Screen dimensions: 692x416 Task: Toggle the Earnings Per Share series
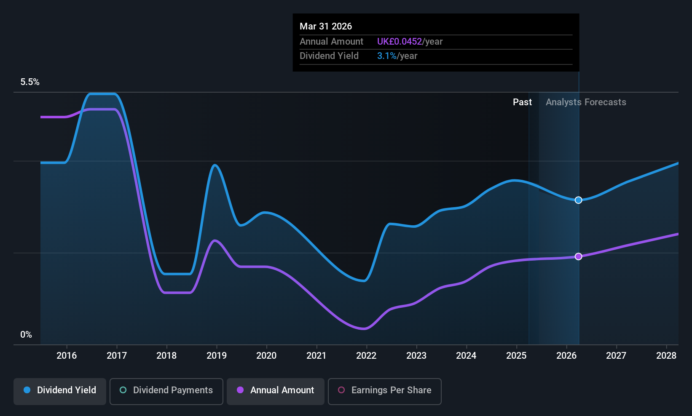(x=385, y=391)
